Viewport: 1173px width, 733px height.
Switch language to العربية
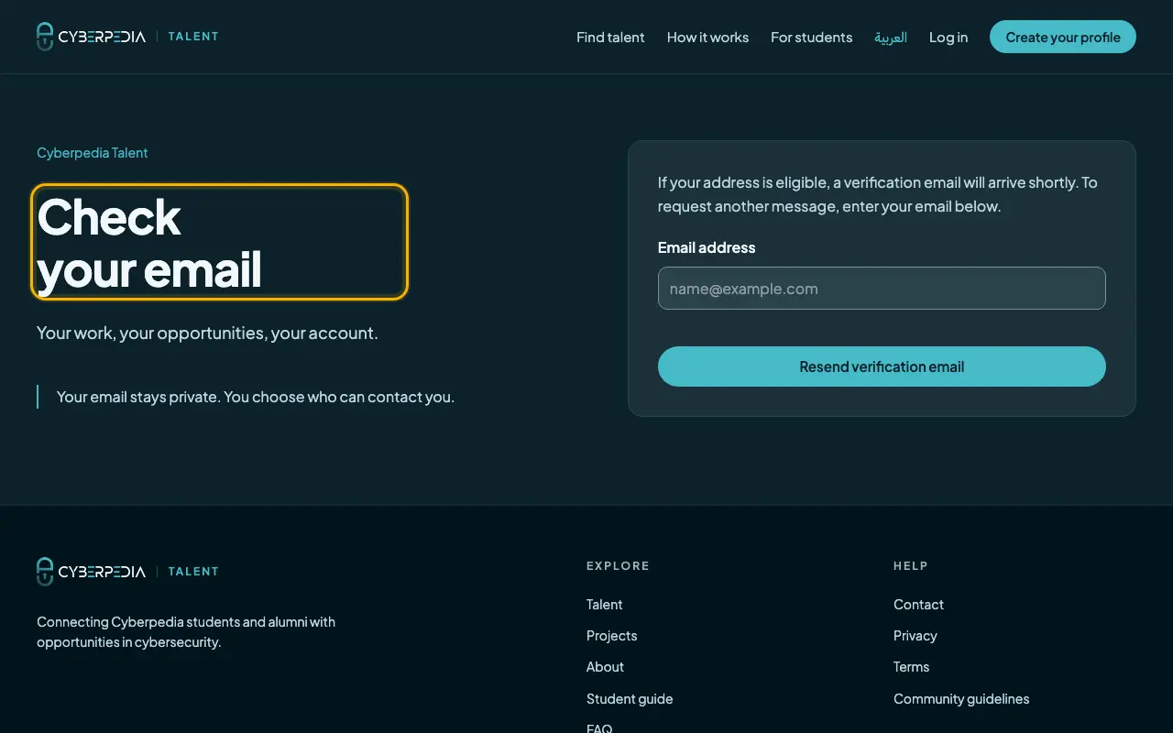tap(891, 38)
